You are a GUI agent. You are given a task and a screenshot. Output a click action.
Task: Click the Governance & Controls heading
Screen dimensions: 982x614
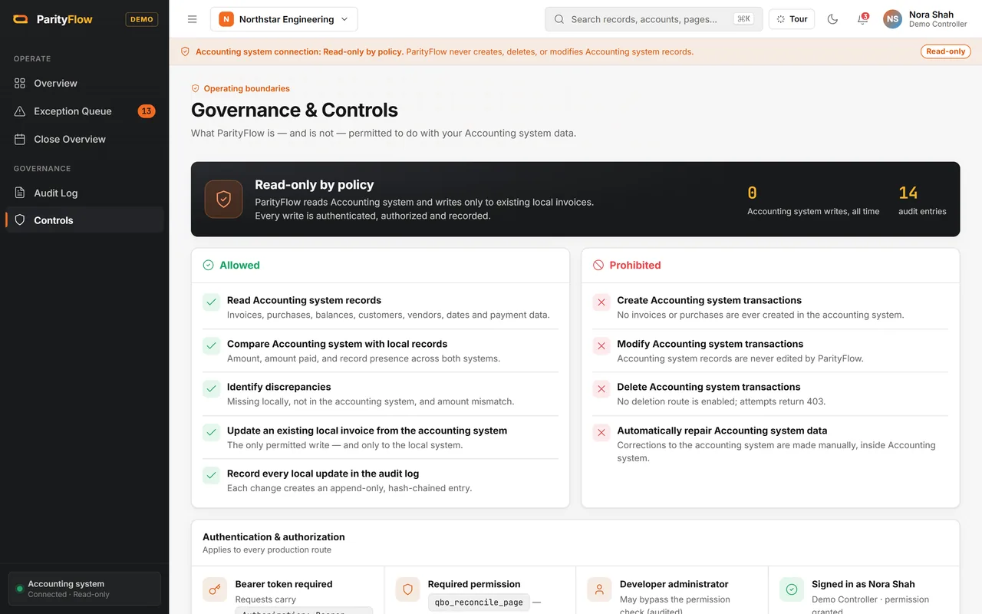[x=295, y=110]
